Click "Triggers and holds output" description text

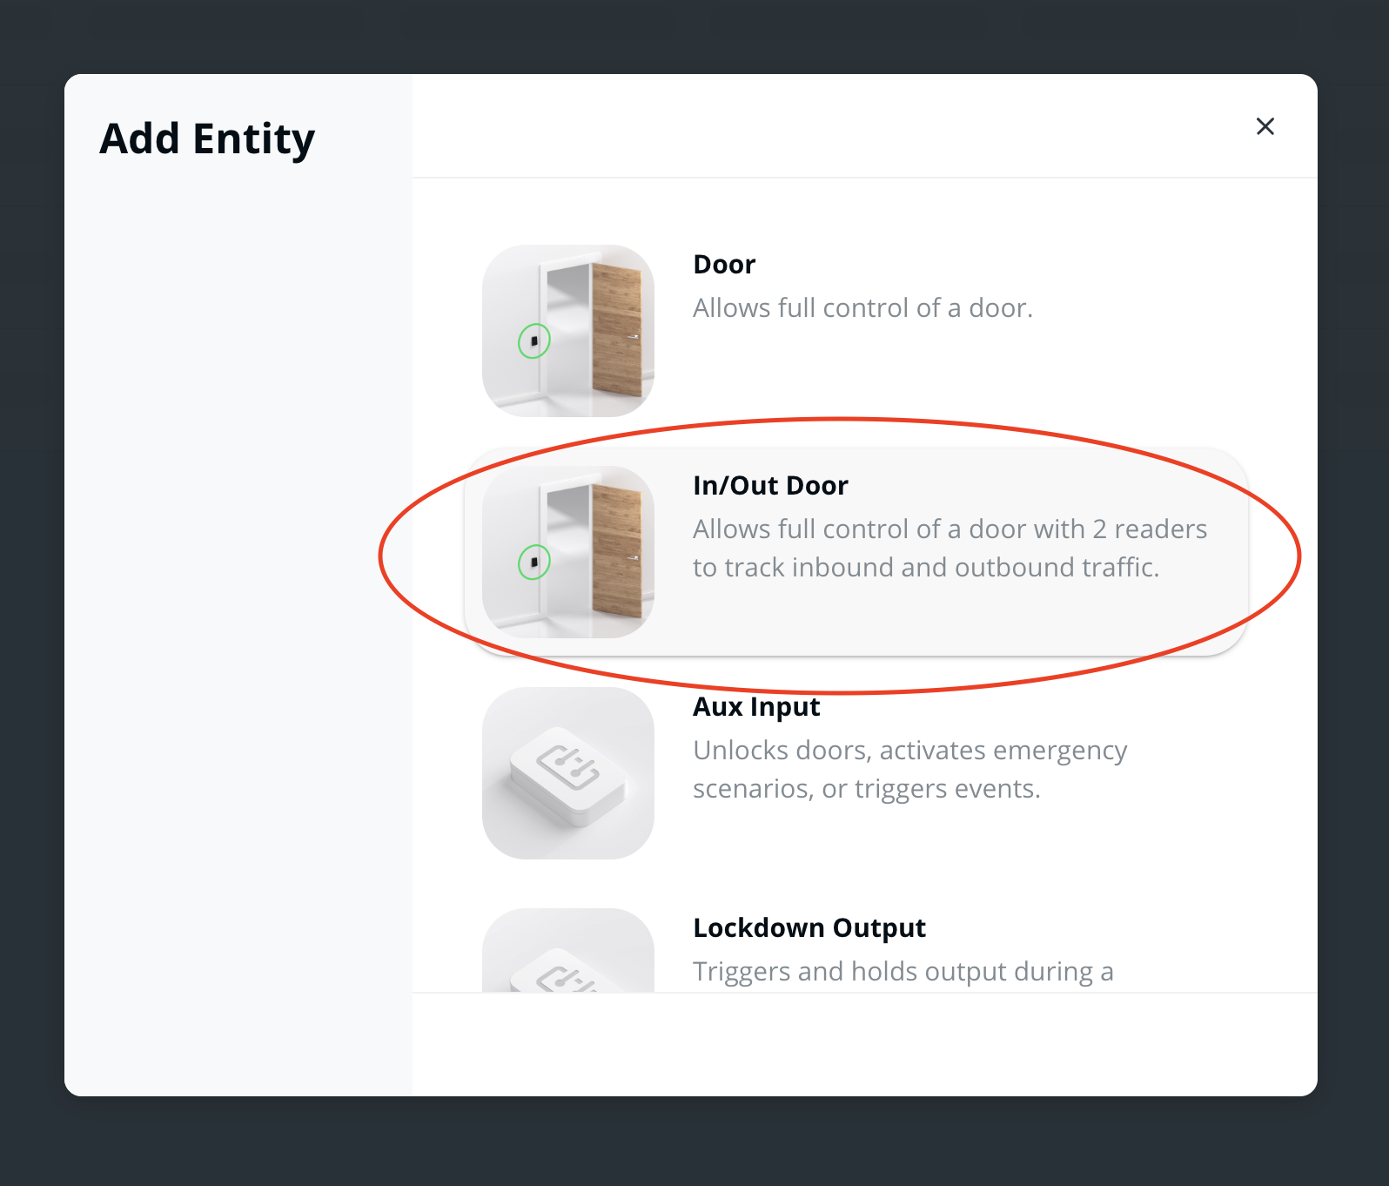click(x=903, y=971)
